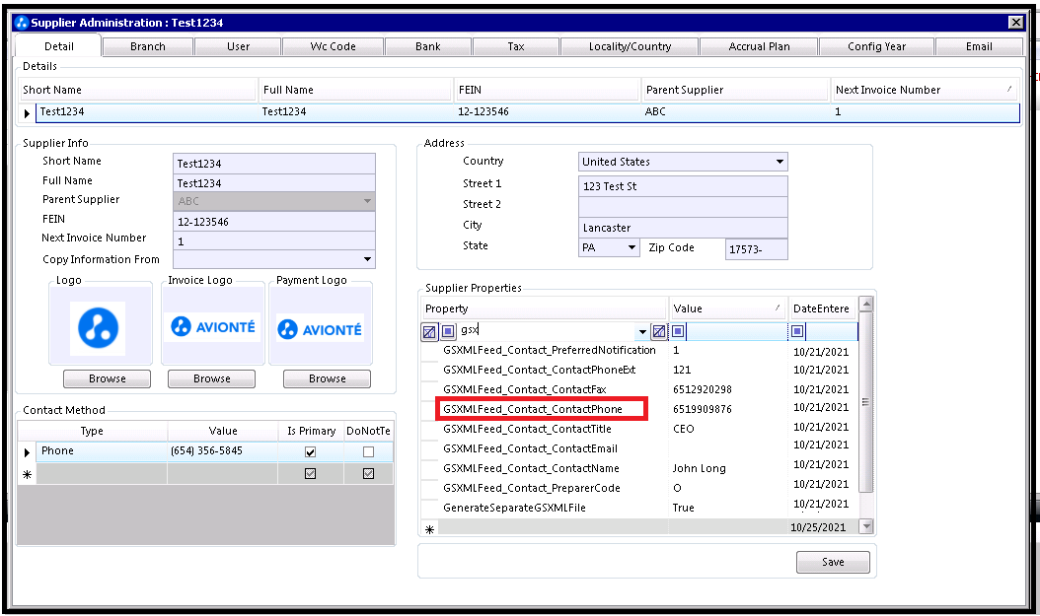Click the row selector arrow for Test1234 details row
1040x616 pixels.
tap(27, 113)
